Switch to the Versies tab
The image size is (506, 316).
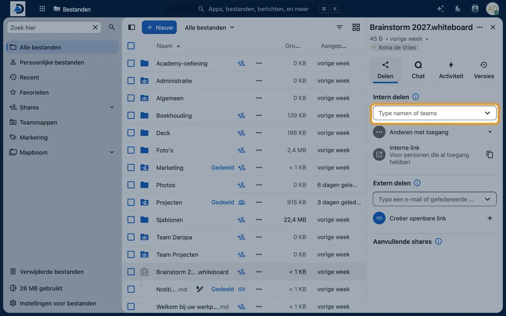click(x=484, y=70)
